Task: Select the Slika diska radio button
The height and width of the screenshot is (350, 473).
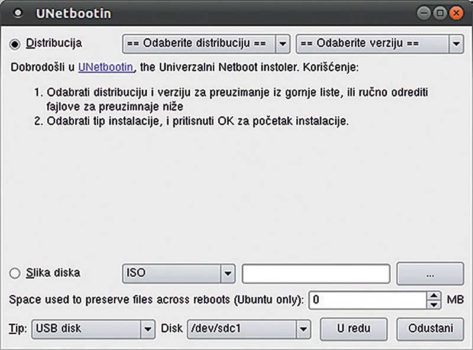Action: point(15,273)
